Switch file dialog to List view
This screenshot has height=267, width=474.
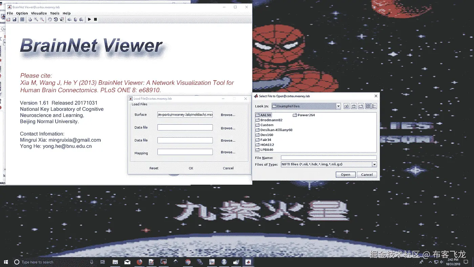click(368, 106)
